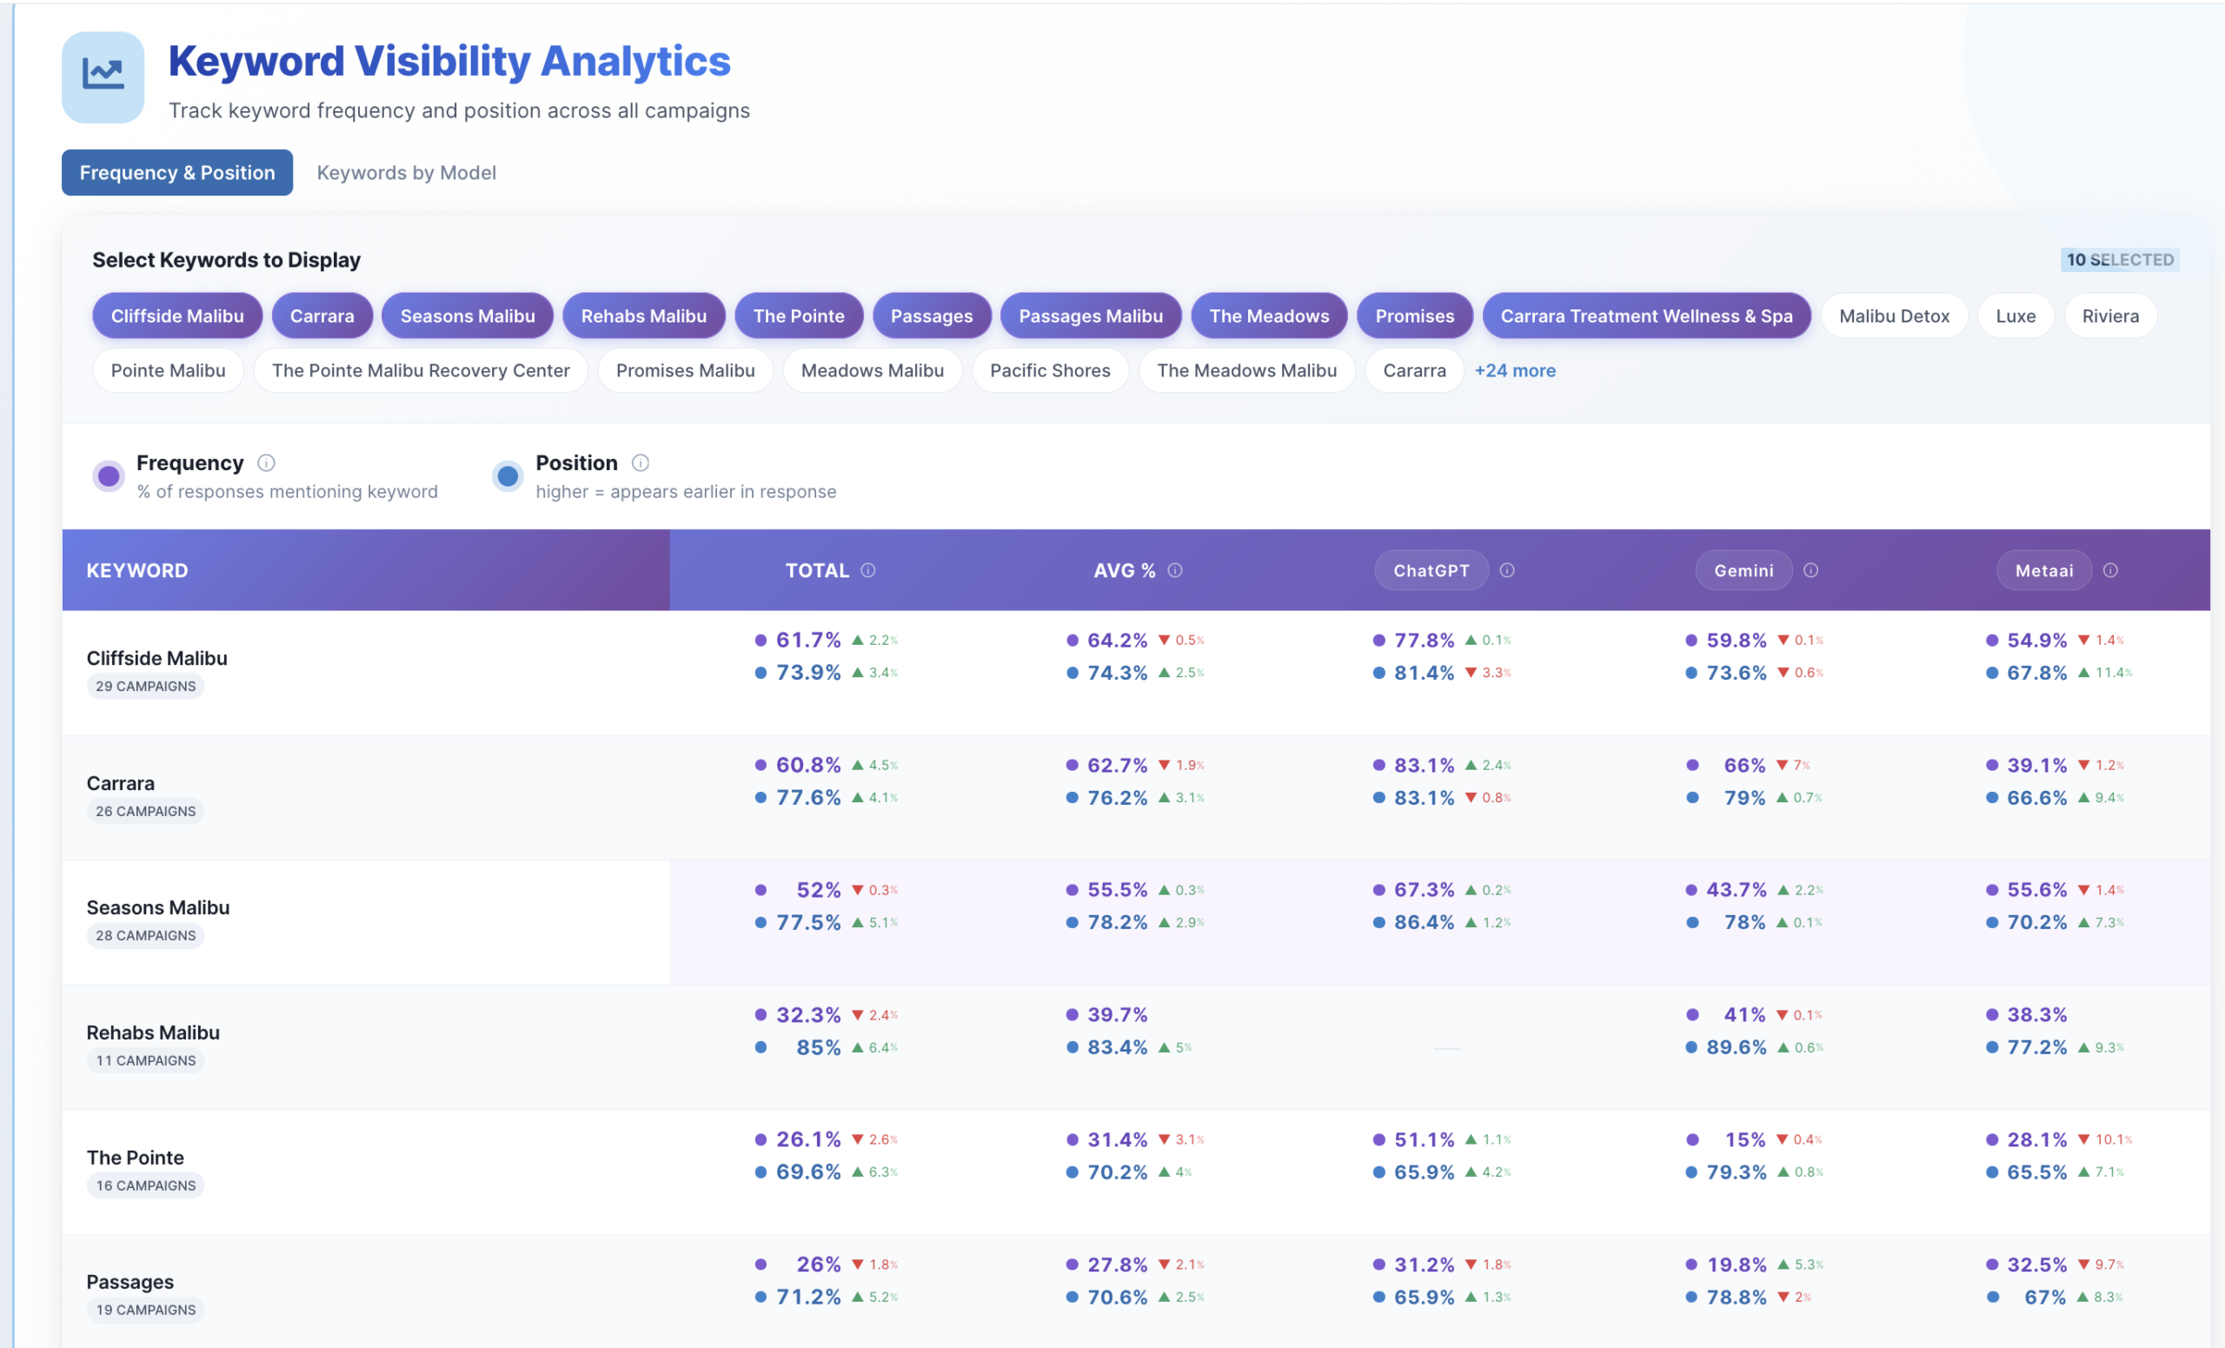Screen dimensions: 2225x1348
Task: Click the Luxe keyword button
Action: point(2015,315)
